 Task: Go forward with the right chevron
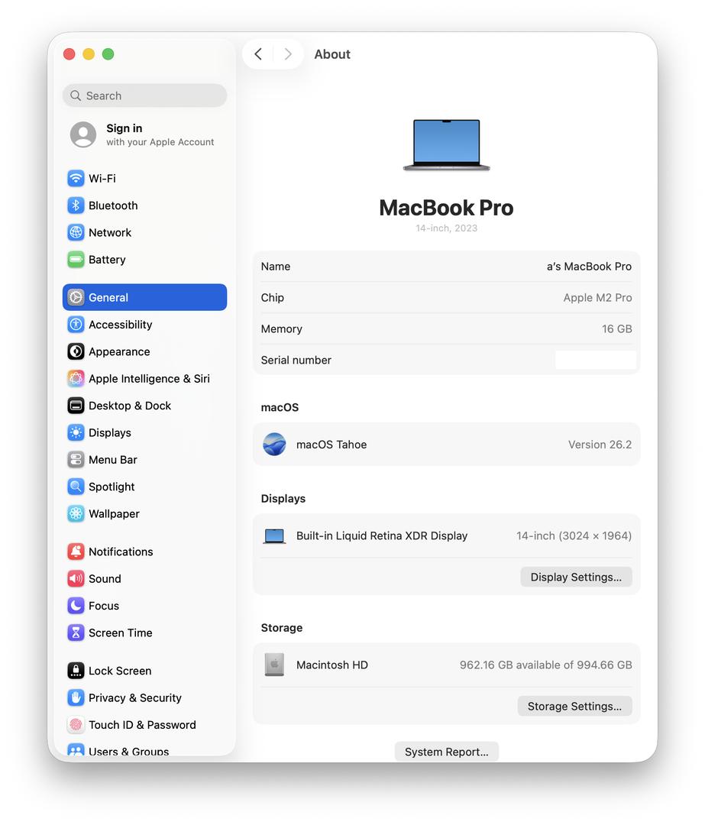(x=288, y=53)
